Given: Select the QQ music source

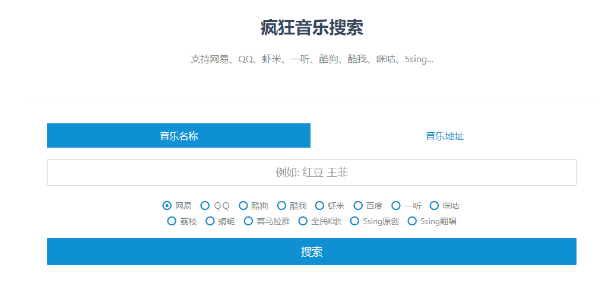Looking at the screenshot, I should [205, 206].
